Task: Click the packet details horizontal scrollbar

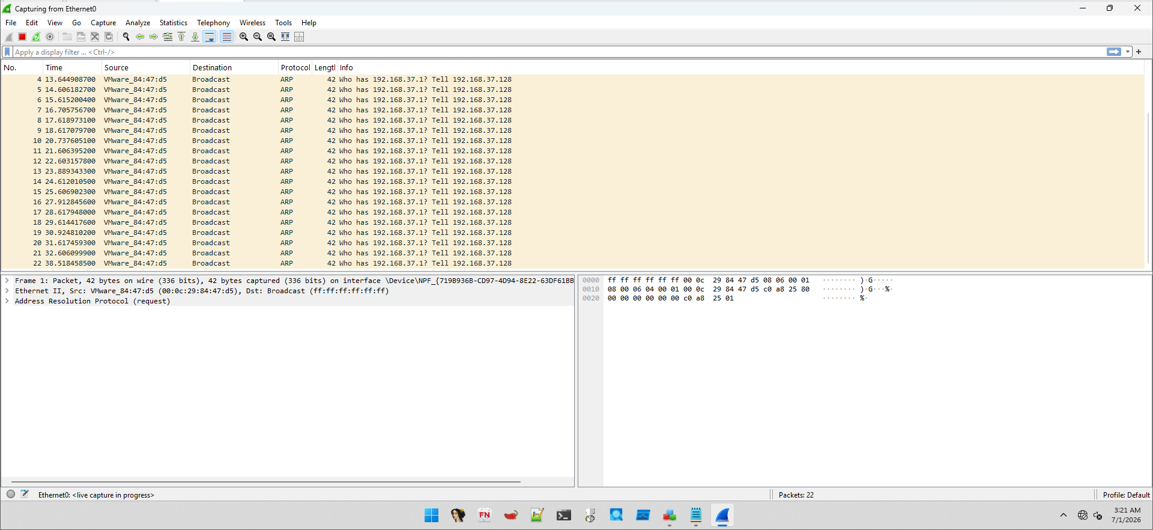Action: click(x=265, y=481)
